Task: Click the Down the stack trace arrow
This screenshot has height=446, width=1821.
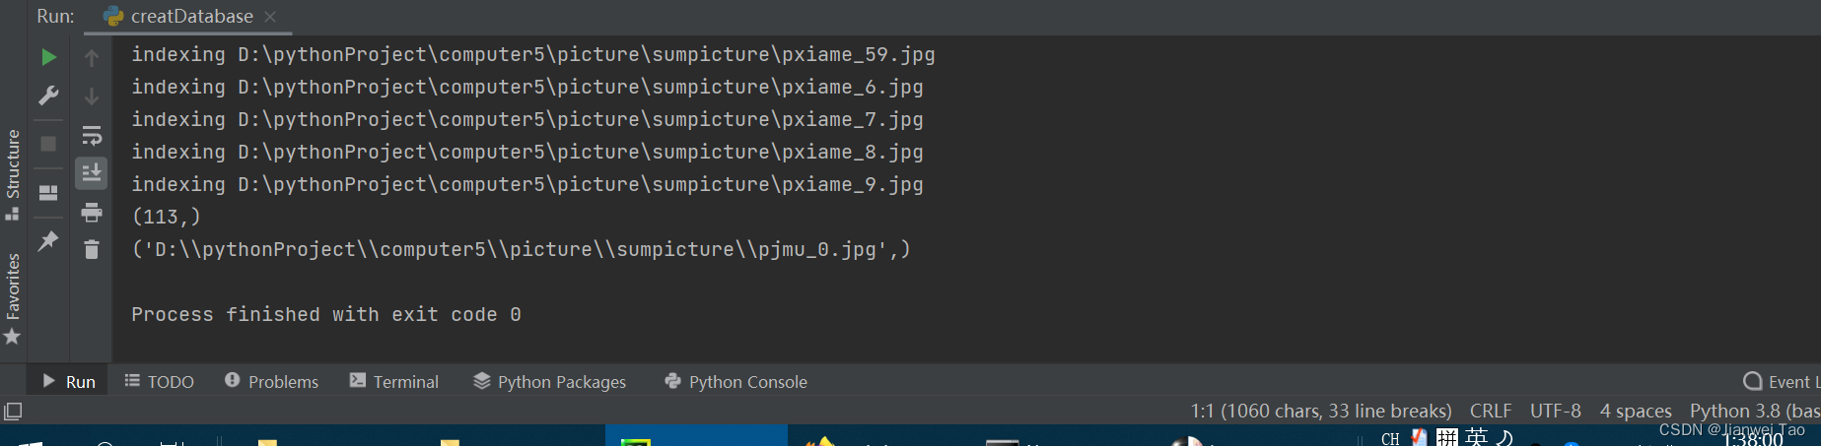Action: (x=92, y=96)
